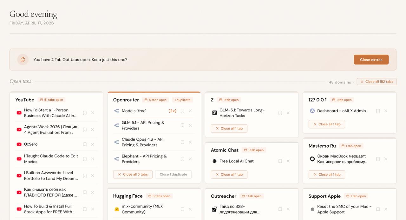Open the 'GLM 5.1 - API Pricing & Providers' tab

tap(143, 125)
